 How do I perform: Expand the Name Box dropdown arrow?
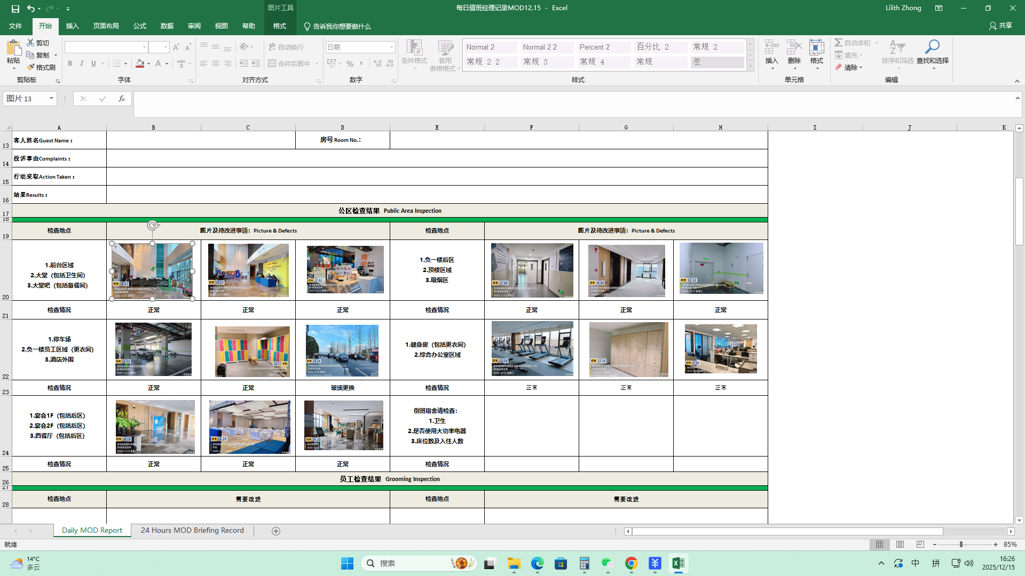coord(51,98)
